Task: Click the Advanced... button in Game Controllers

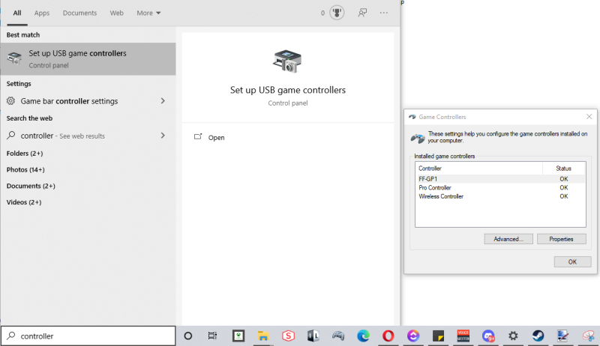Action: [508, 239]
